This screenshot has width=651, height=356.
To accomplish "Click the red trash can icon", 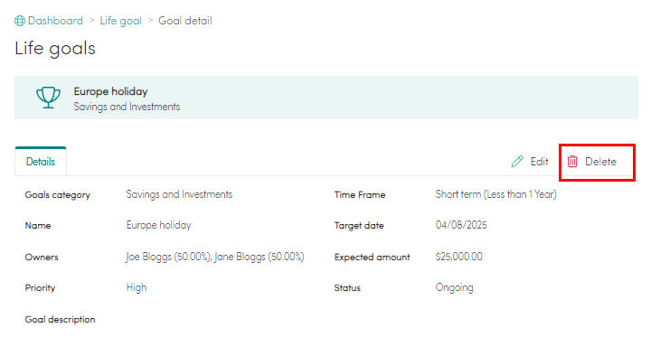I will 572,162.
